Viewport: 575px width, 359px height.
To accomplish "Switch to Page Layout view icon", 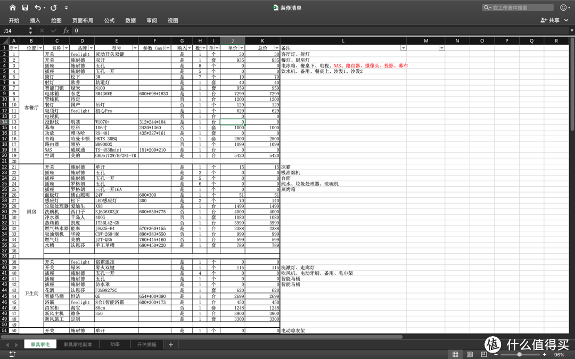I will point(470,354).
